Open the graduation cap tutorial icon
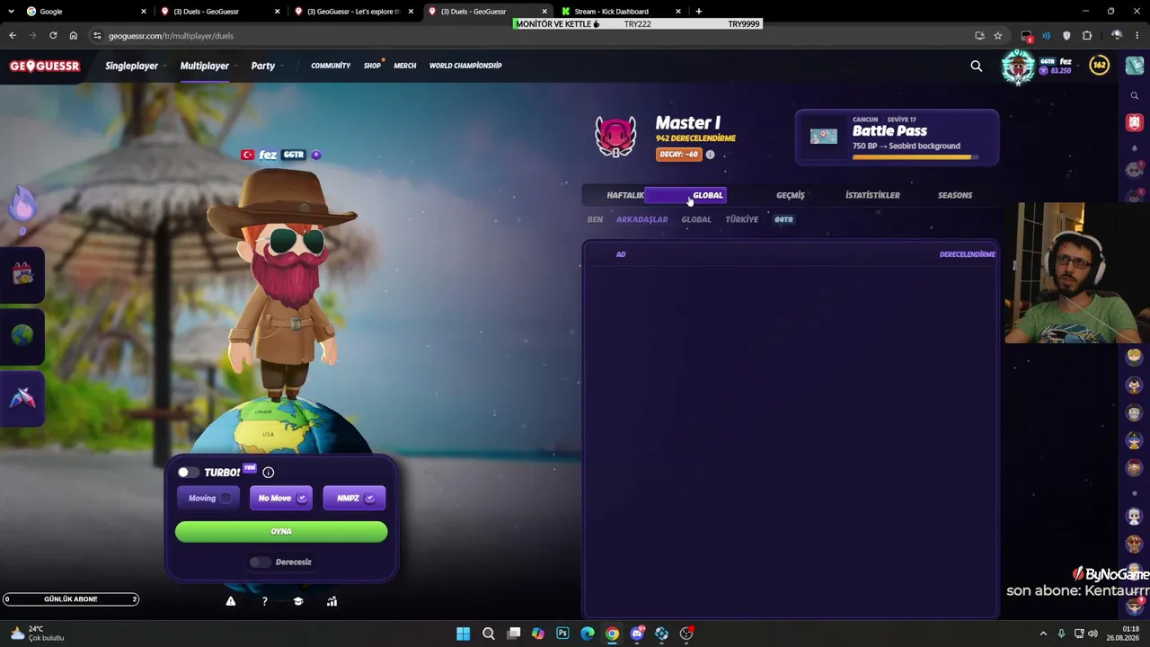The image size is (1150, 647). coord(298,601)
